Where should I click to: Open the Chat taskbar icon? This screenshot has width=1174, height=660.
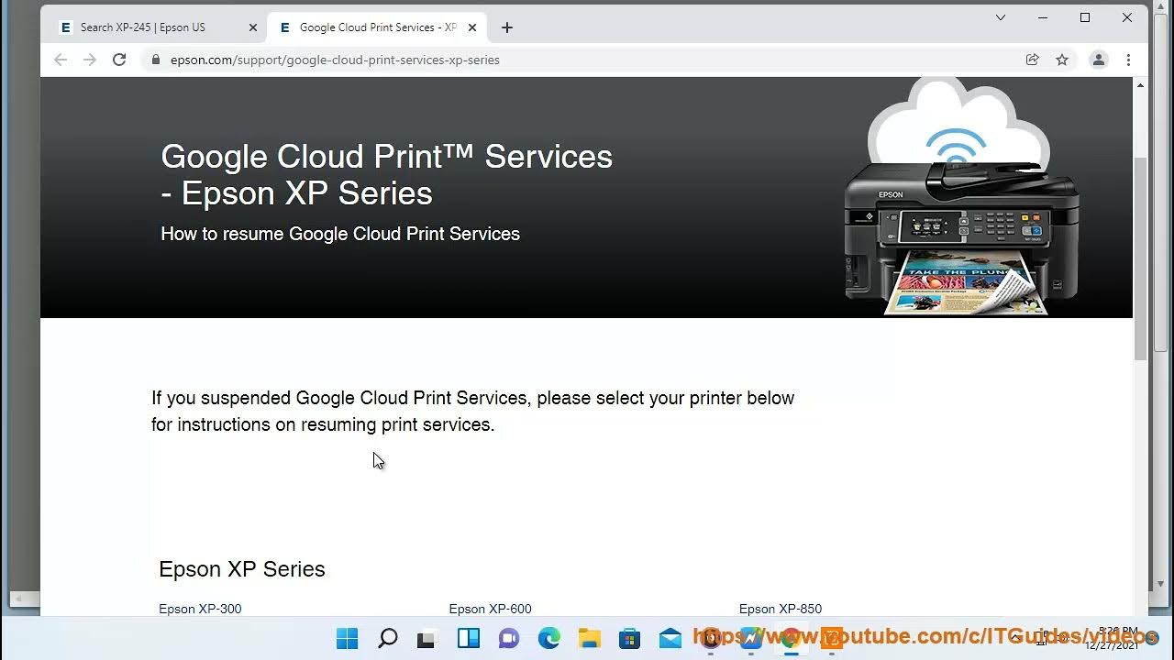point(508,638)
